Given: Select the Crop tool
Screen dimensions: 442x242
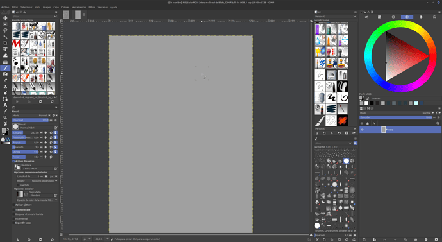Looking at the screenshot, I should [x=5, y=43].
